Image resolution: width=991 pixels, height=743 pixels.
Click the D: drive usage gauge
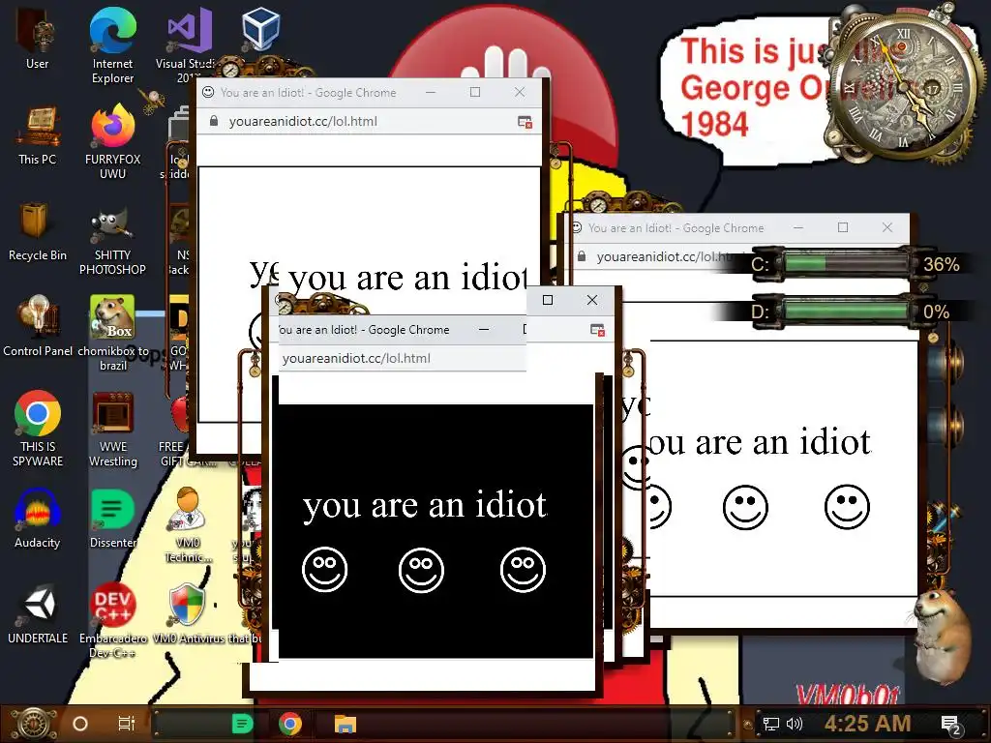pyautogui.click(x=846, y=311)
